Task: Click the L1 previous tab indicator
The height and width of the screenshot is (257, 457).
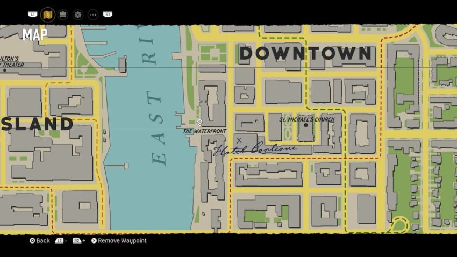Action: tap(33, 15)
